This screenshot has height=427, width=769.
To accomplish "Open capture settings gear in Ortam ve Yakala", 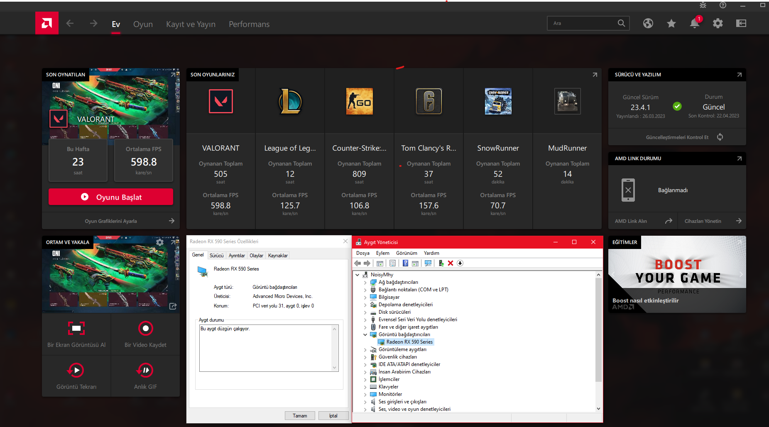I will click(160, 242).
